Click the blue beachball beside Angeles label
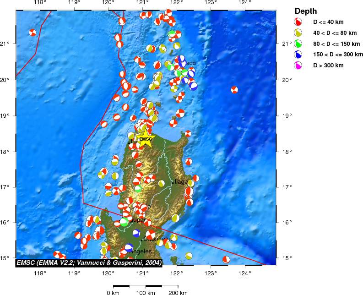Image resolution: width=363 pixels, height=295 pixels. click(129, 247)
